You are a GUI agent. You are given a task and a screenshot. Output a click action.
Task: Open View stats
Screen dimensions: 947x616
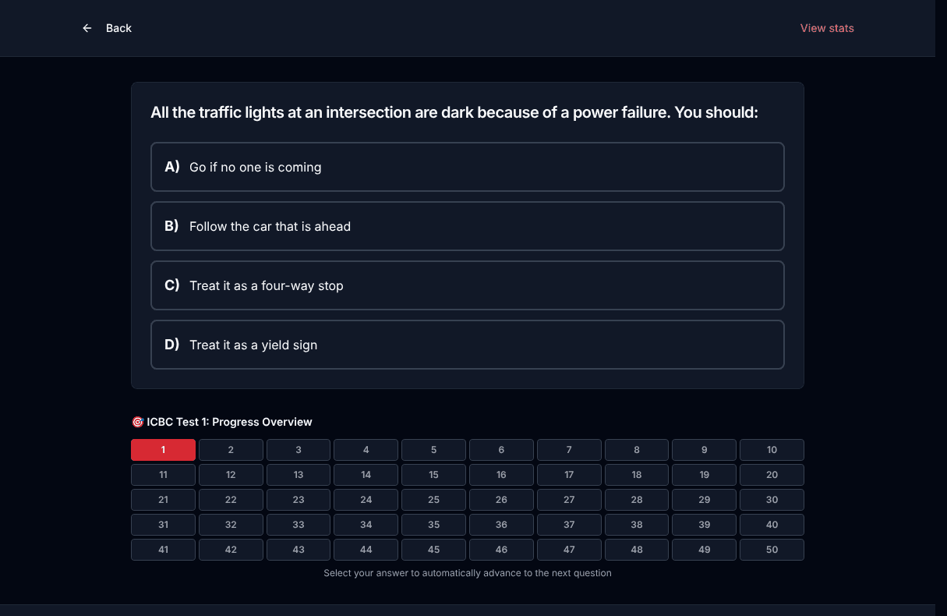827,28
